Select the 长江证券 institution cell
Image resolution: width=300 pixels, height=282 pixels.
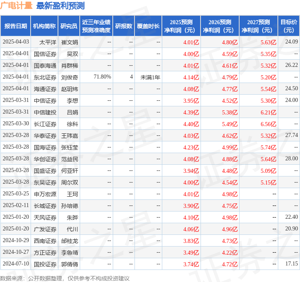(x=45, y=124)
